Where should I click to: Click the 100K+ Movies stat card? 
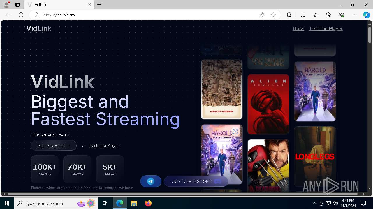point(45,169)
